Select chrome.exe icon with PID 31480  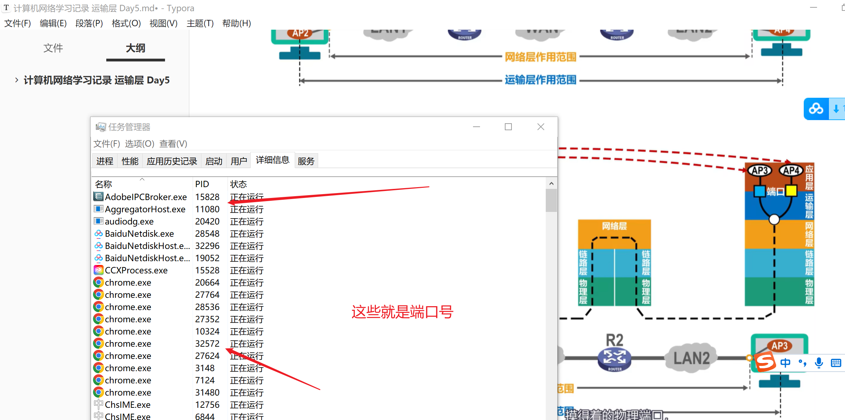[99, 392]
